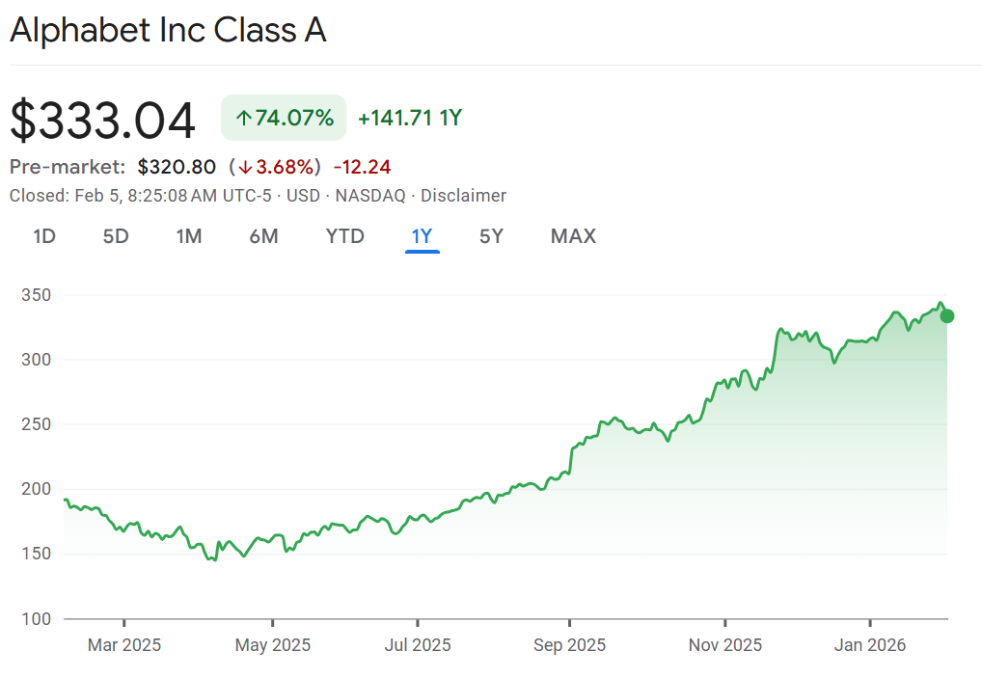Click the +141.71 1Y gain text
Viewport: 982px width, 678px height.
pos(410,119)
